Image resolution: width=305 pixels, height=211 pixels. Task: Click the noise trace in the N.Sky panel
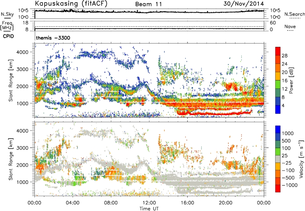tap(149, 12)
